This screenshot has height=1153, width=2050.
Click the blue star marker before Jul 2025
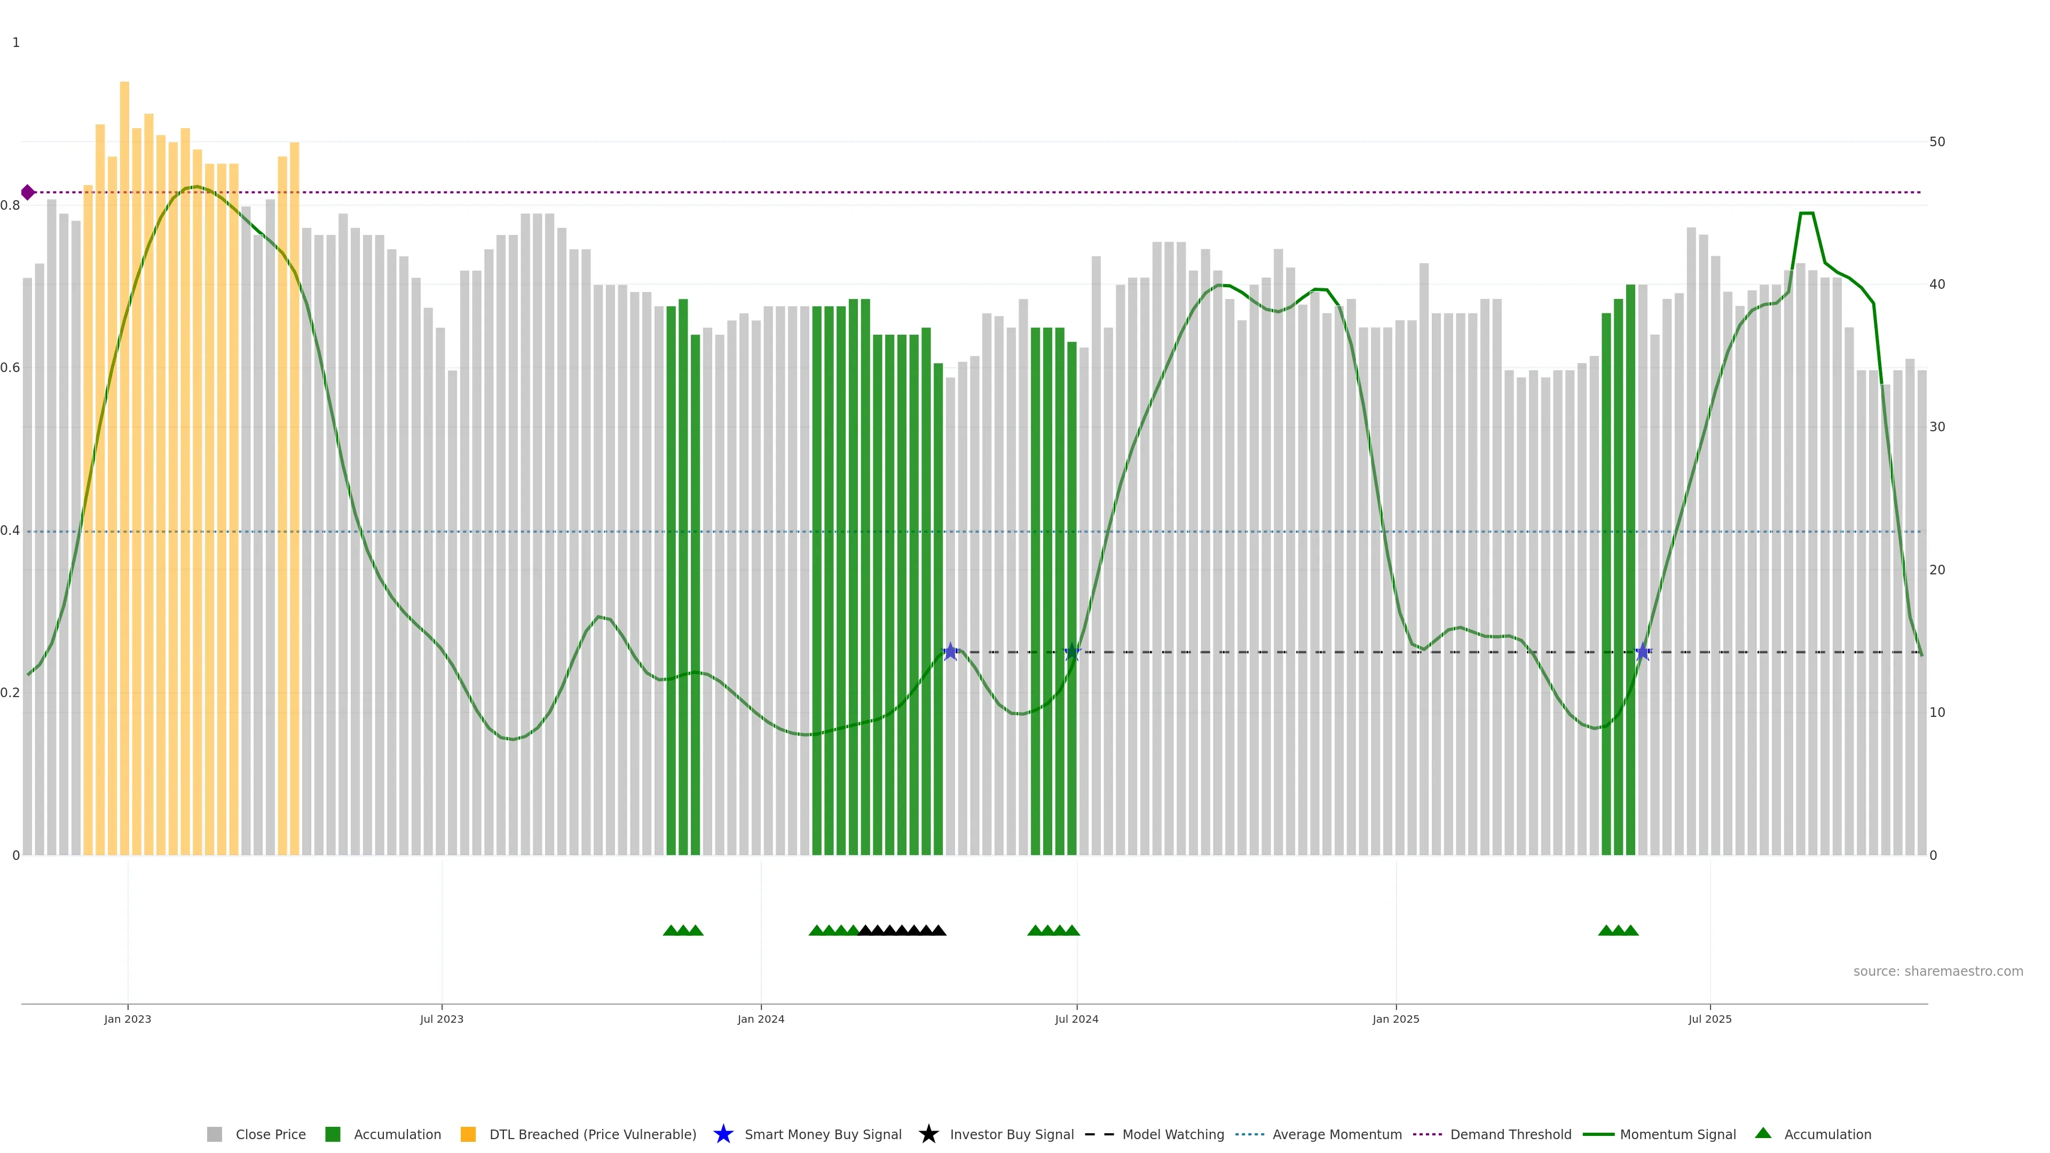(1643, 652)
